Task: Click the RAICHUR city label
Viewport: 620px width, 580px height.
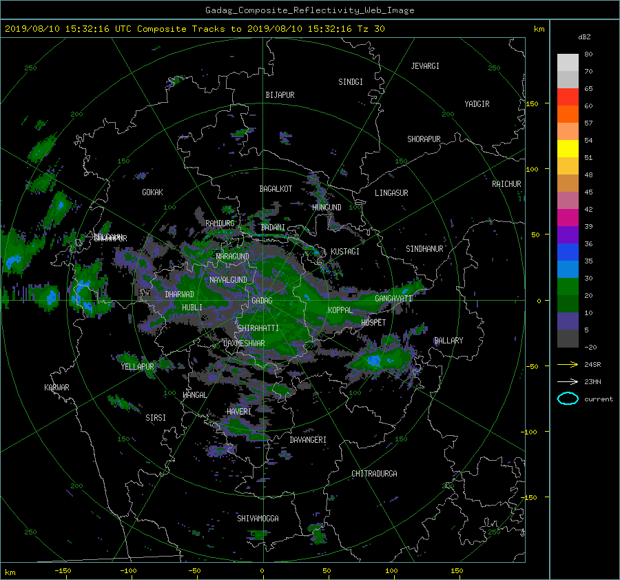Action: (x=506, y=184)
